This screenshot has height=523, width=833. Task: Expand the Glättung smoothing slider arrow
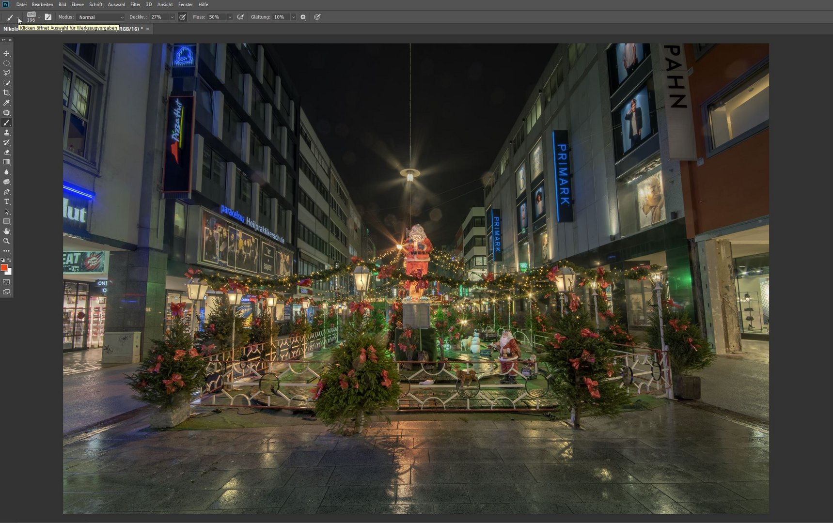pyautogui.click(x=293, y=17)
